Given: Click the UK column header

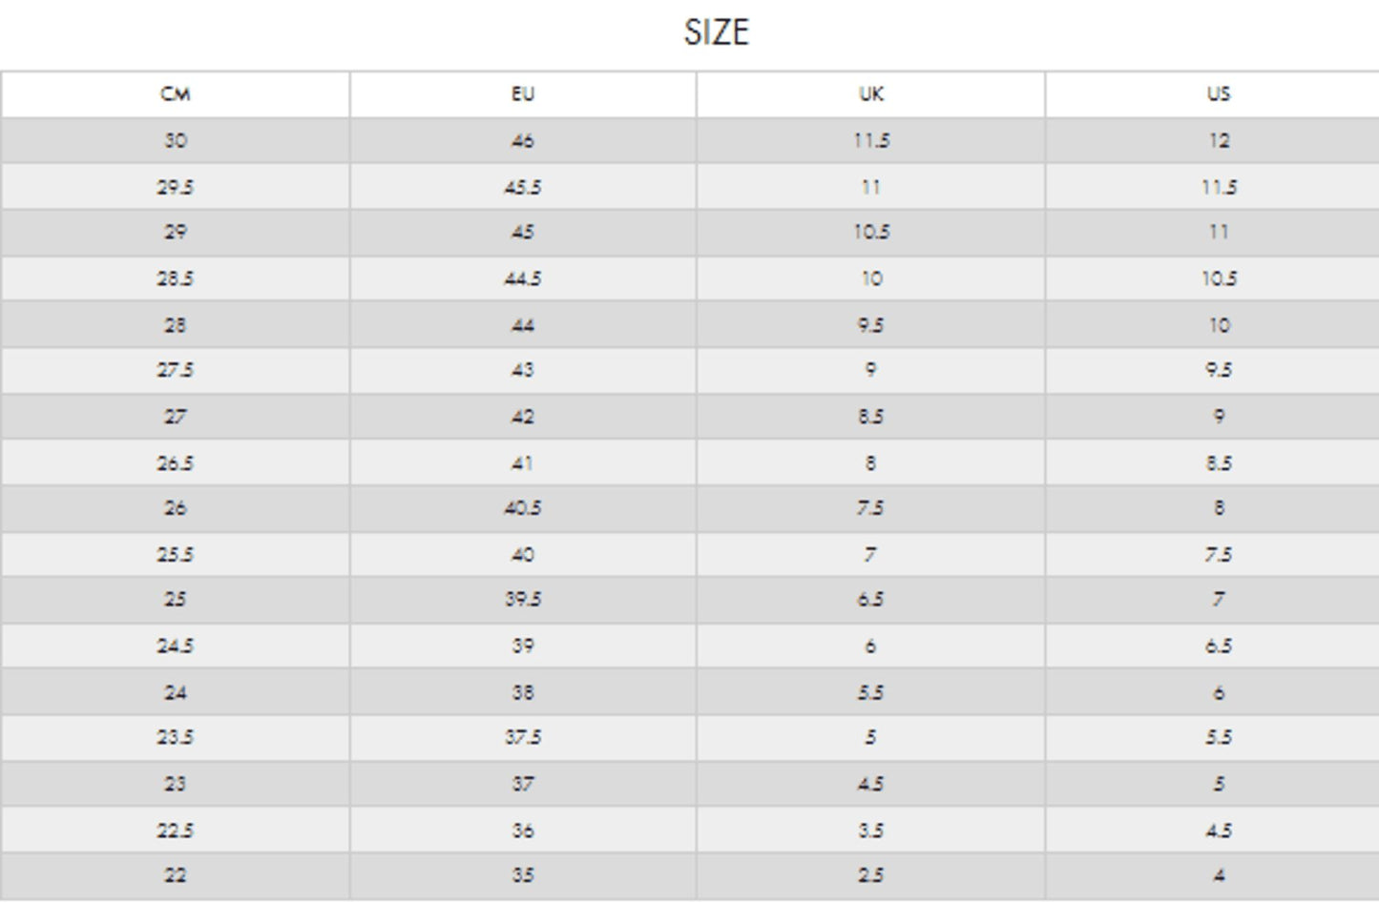Looking at the screenshot, I should point(870,94).
